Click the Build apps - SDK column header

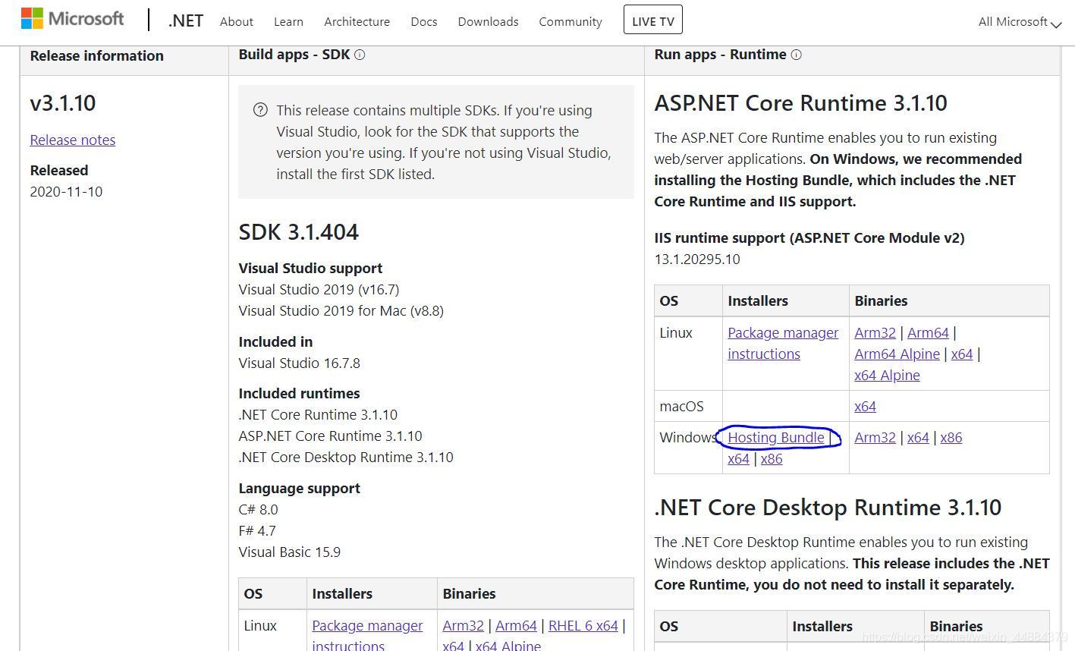294,55
